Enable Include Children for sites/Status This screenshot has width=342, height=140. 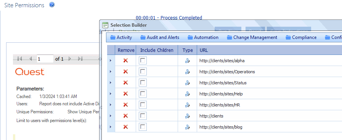(x=143, y=83)
